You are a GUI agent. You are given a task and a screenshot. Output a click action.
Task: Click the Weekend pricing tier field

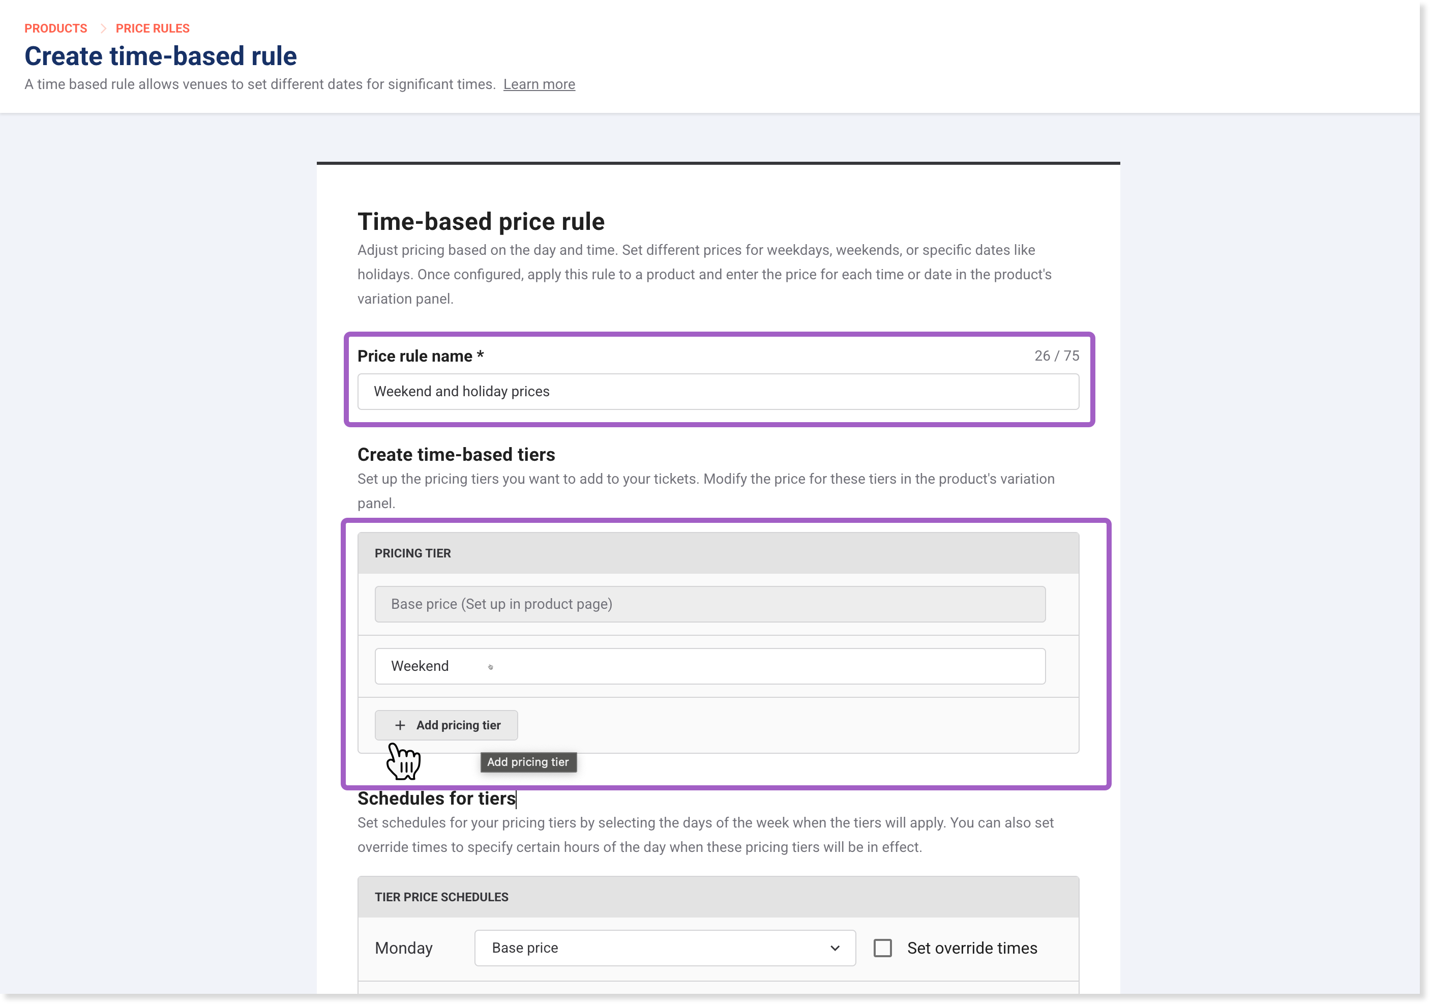click(710, 666)
